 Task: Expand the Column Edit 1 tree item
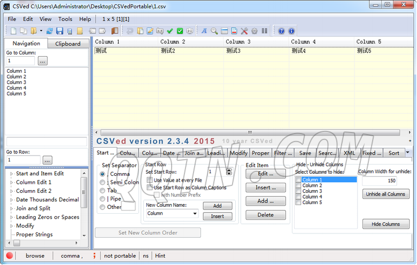click(11, 182)
